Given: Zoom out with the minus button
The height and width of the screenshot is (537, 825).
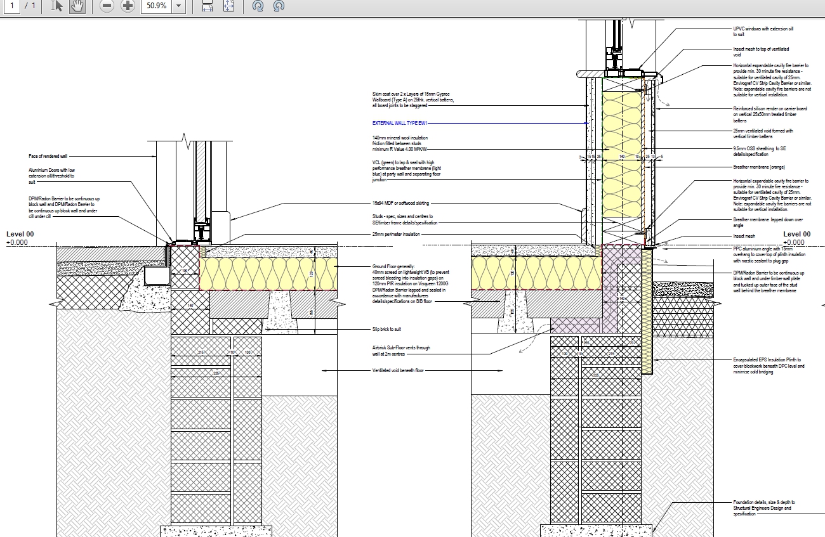Looking at the screenshot, I should (x=107, y=6).
